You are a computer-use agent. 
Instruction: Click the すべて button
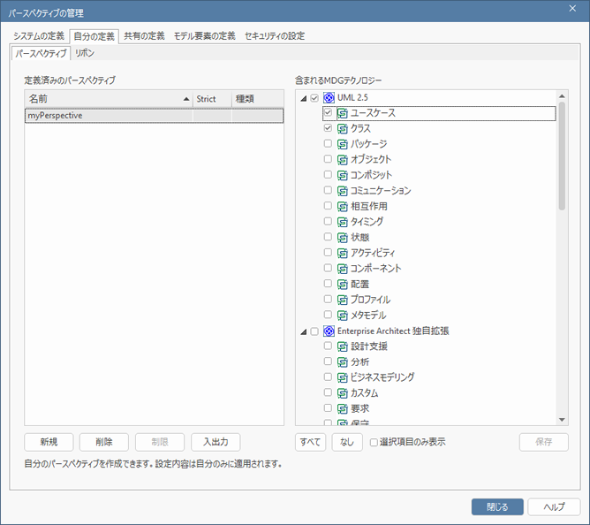(310, 442)
